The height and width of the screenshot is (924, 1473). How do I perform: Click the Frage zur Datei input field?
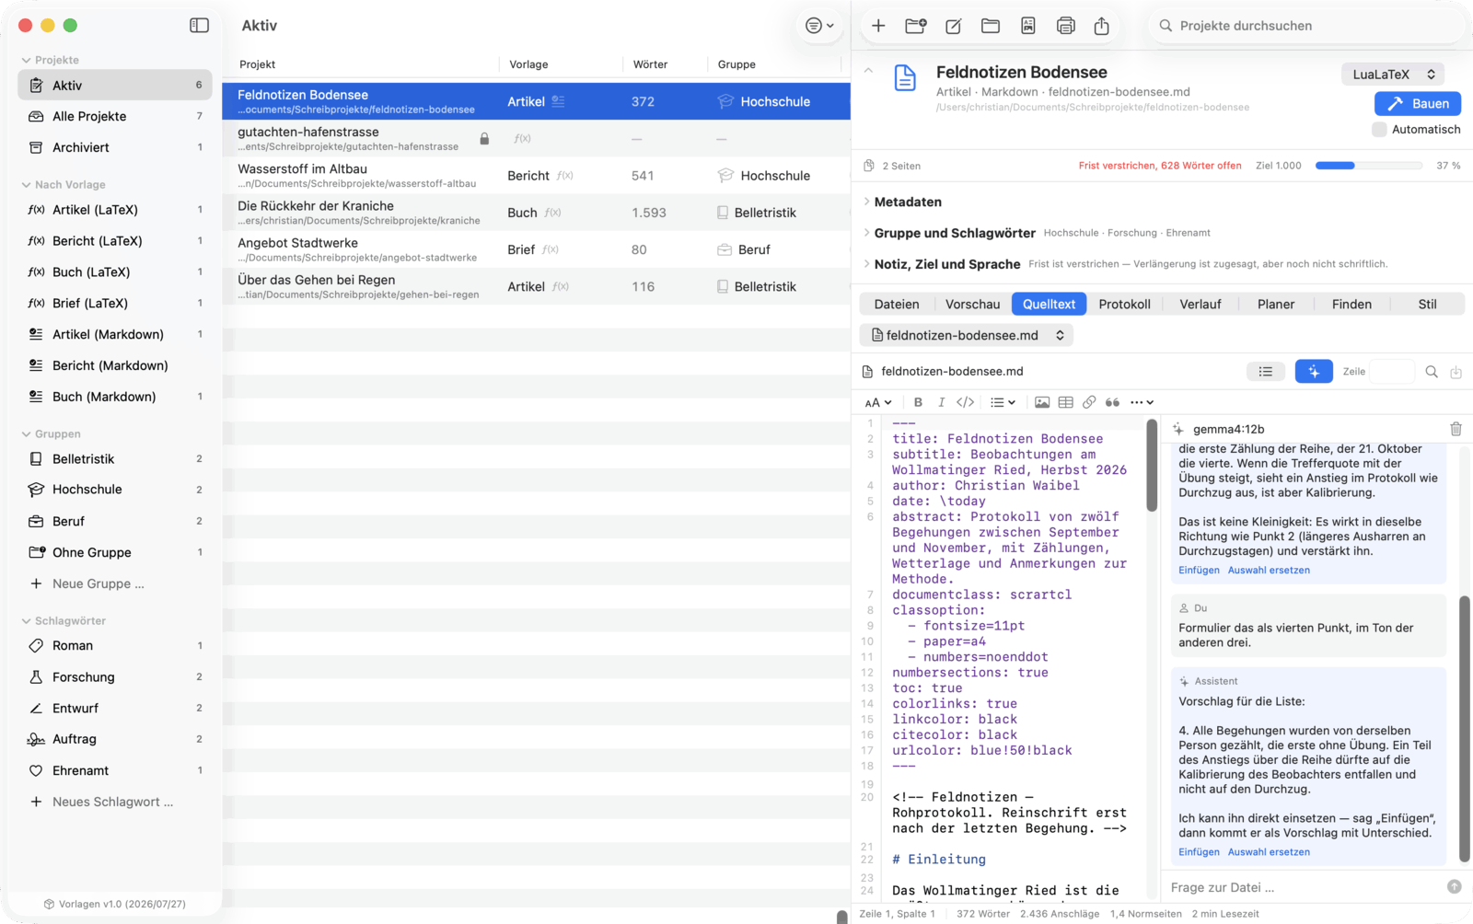pos(1303,887)
